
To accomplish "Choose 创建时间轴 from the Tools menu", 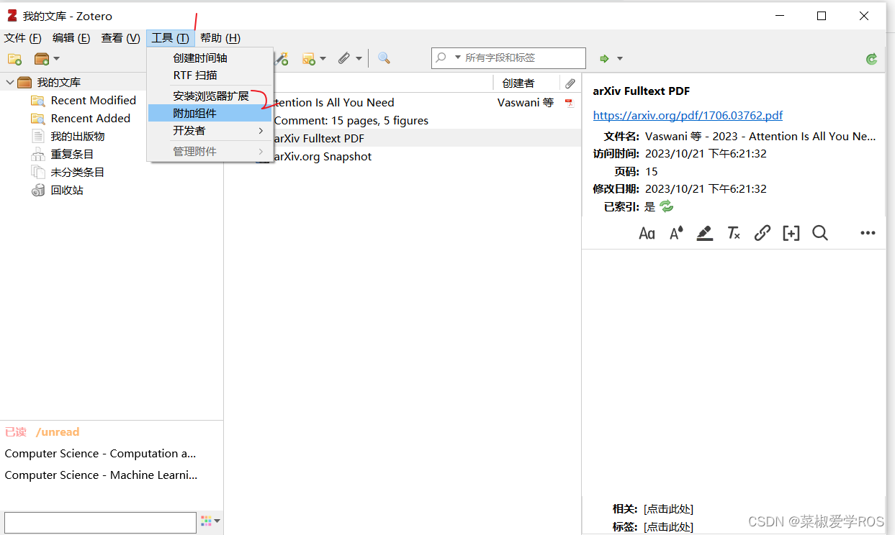I will [x=210, y=58].
